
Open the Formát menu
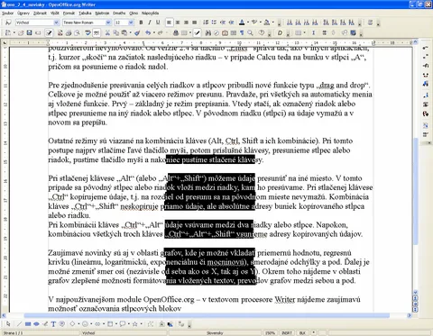pyautogui.click(x=69, y=14)
